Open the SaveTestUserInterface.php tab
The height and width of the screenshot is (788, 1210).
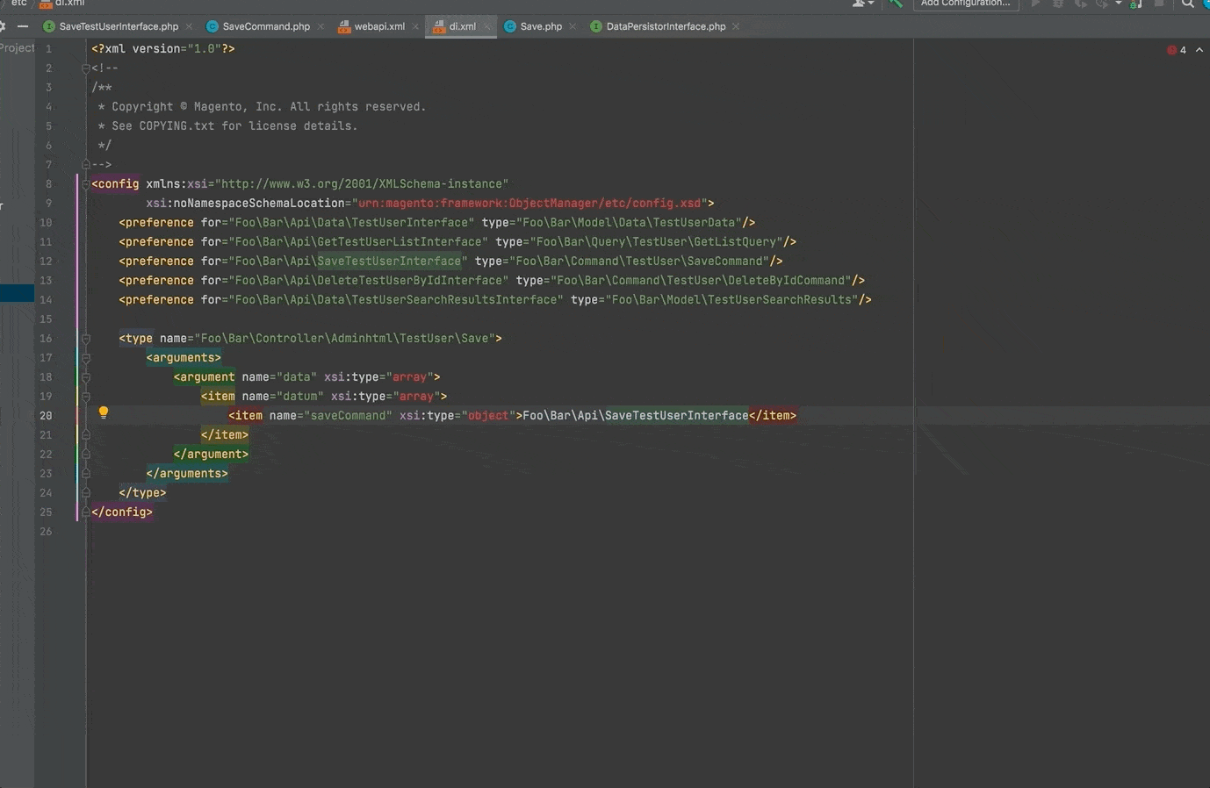click(118, 26)
